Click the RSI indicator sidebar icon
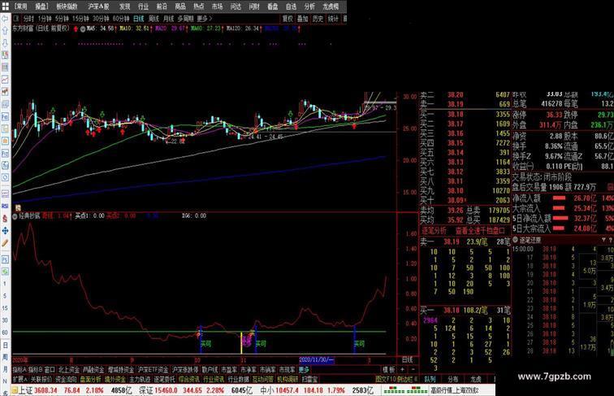 [x=5, y=206]
